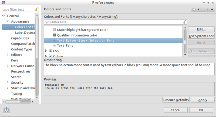The width and height of the screenshot is (216, 117).
Task: Click the CVS folder icon
Action: point(50,51)
